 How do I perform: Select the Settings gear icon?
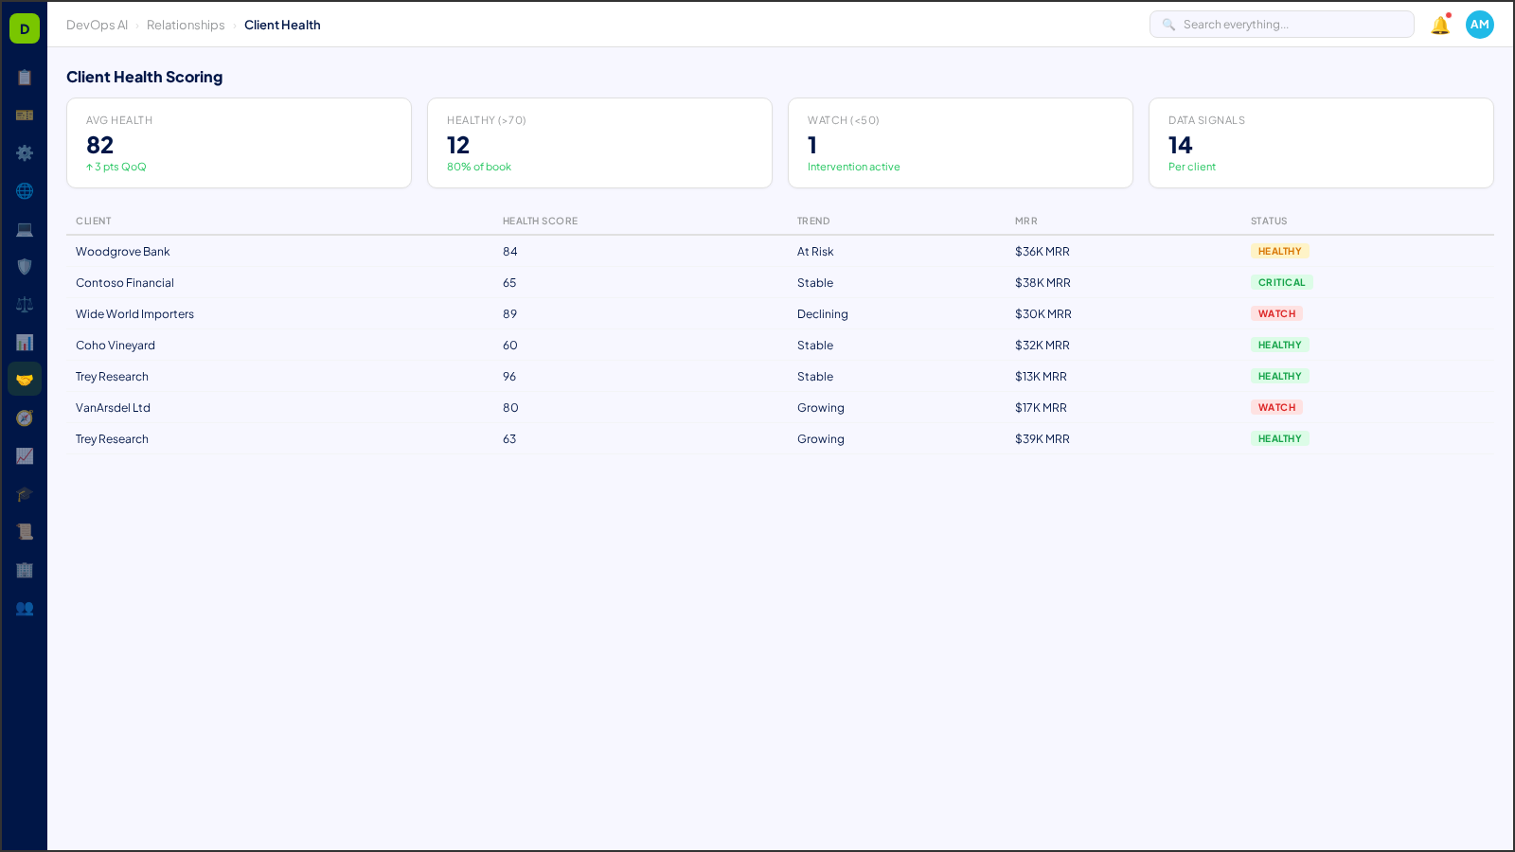pyautogui.click(x=25, y=152)
